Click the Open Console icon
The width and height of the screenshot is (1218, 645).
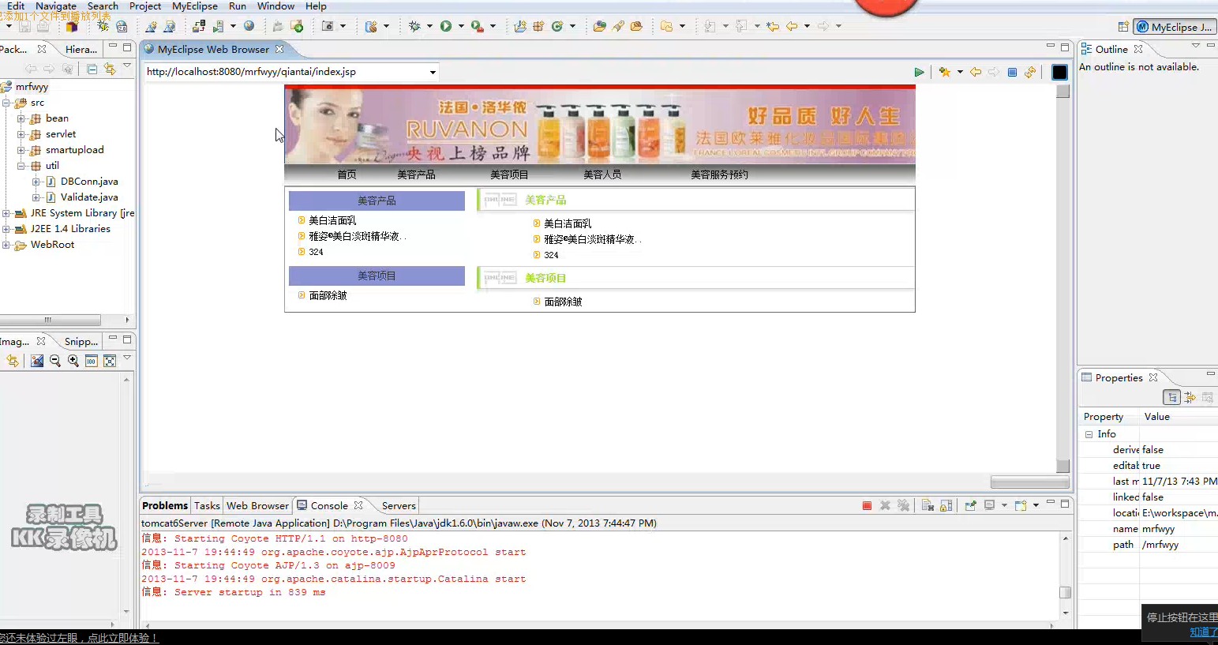point(1020,505)
